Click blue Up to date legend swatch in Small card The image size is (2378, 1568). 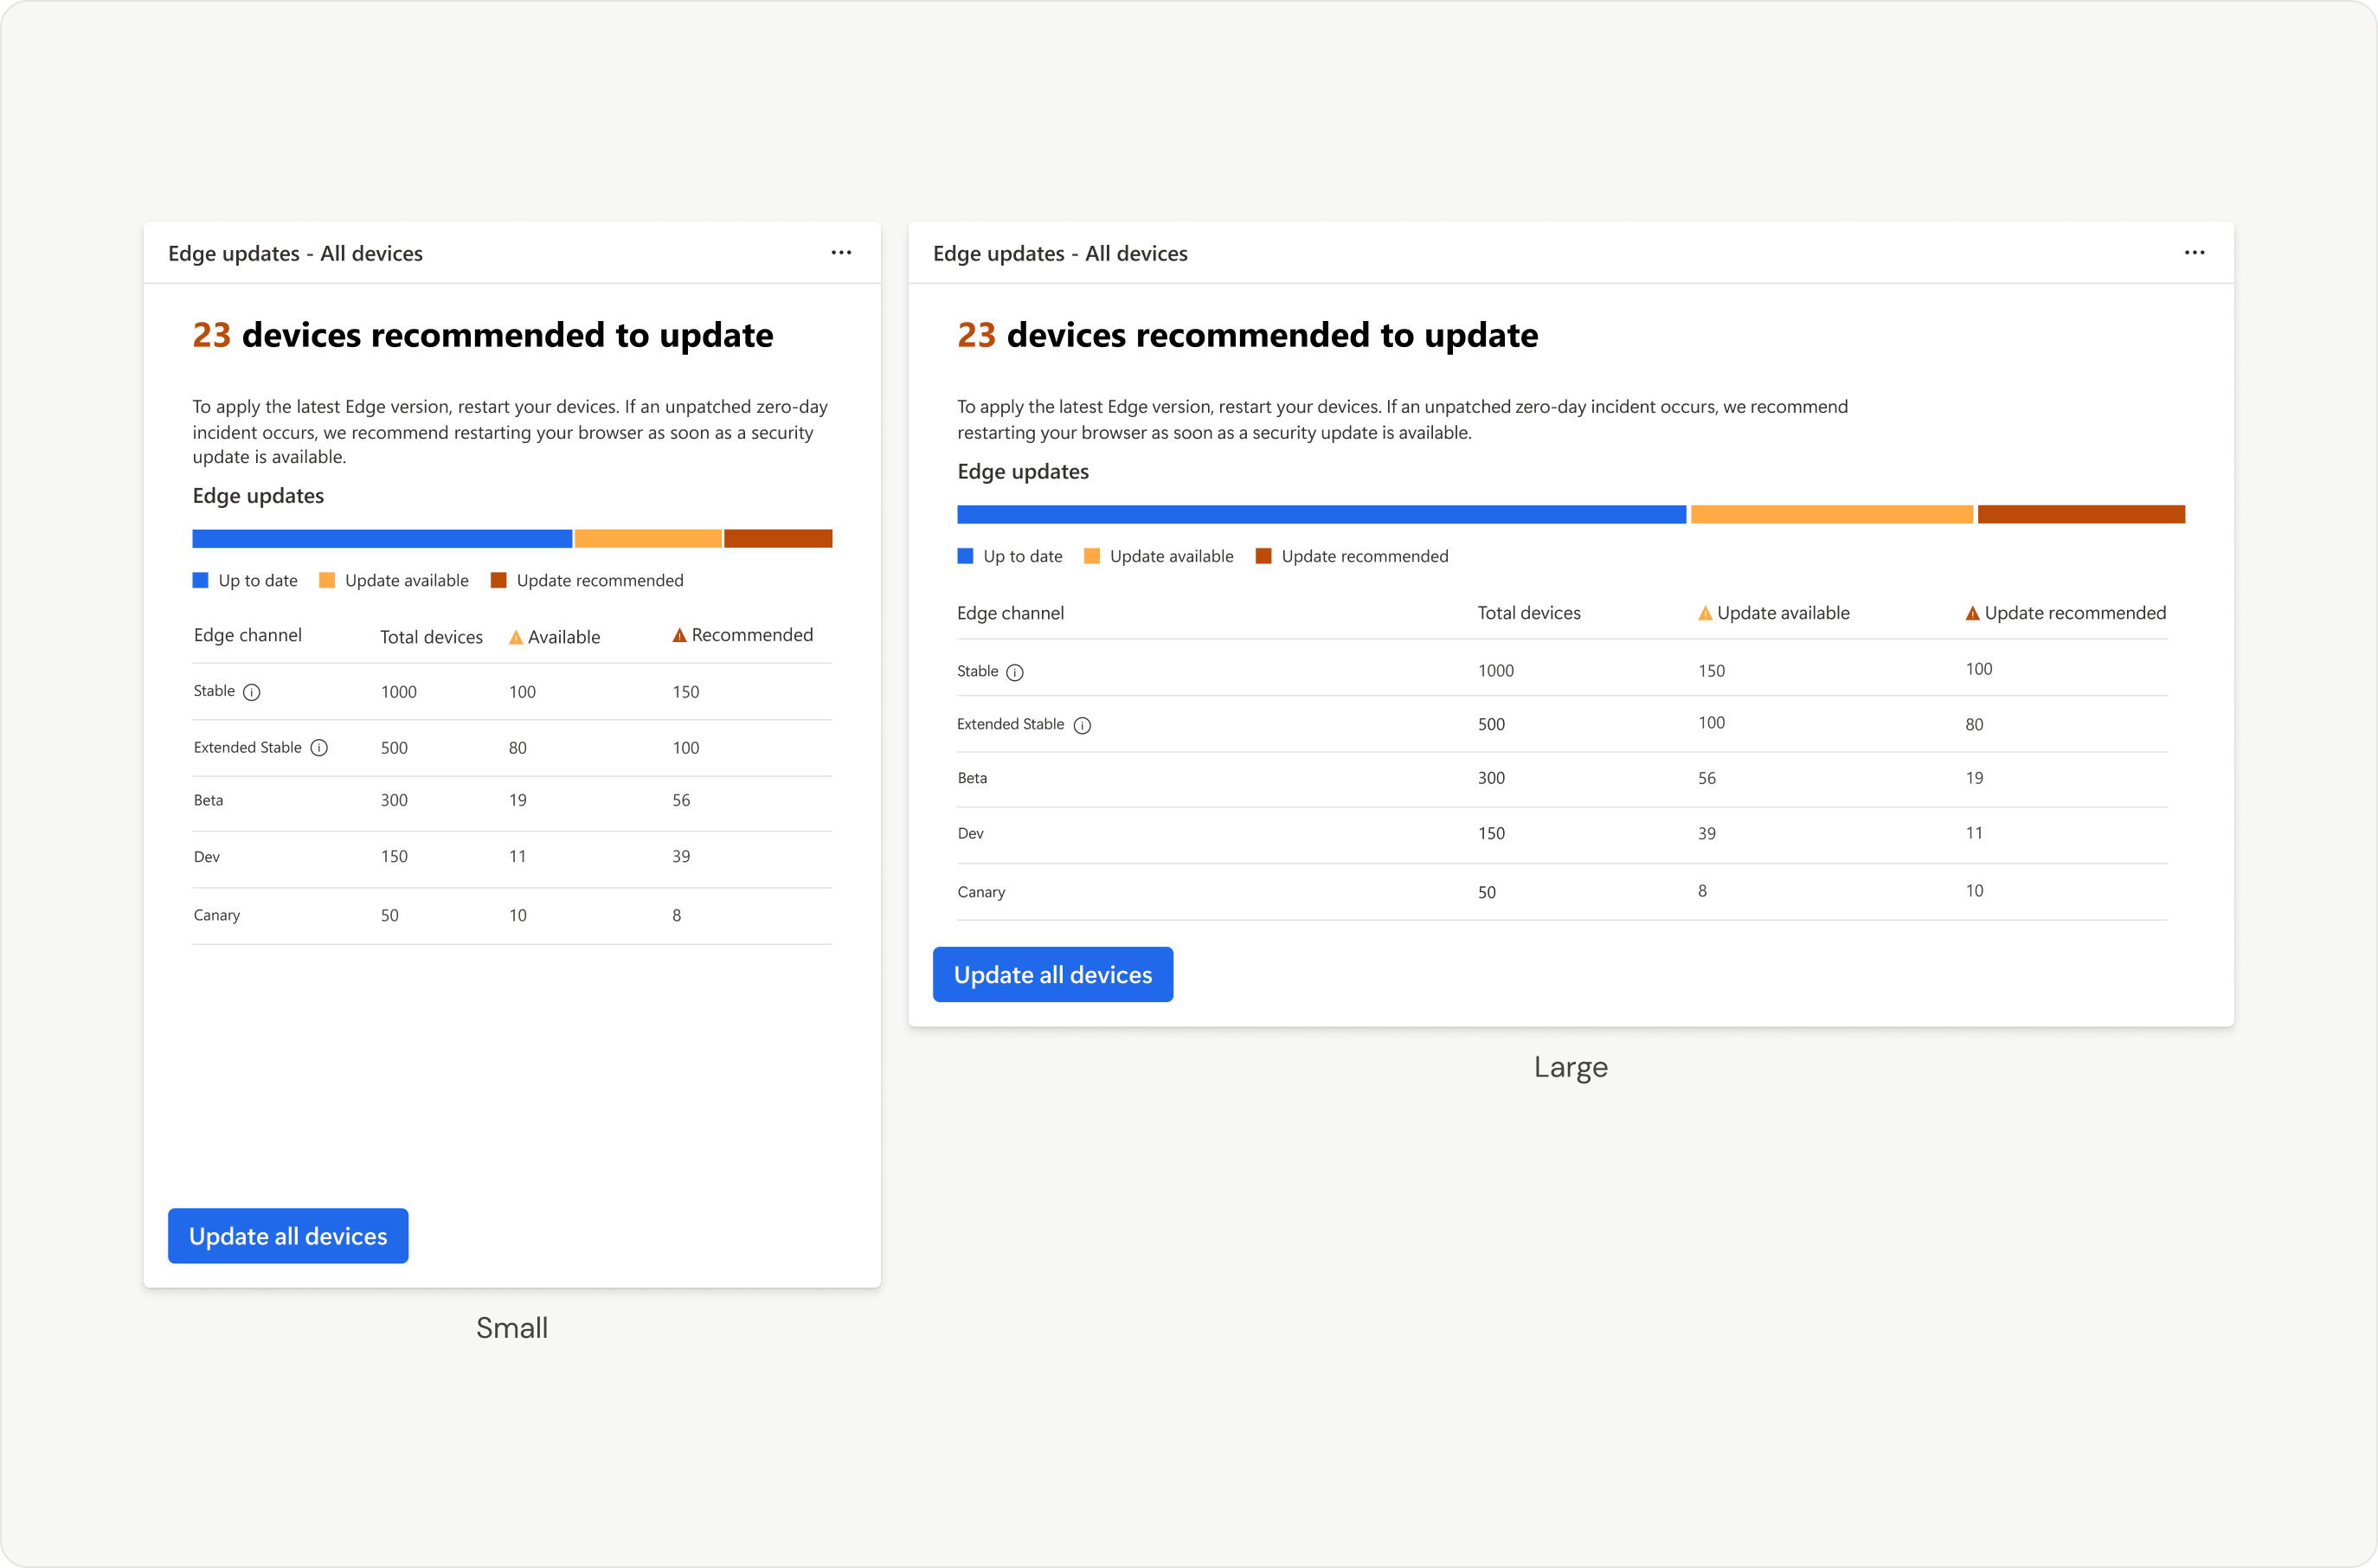[x=200, y=580]
